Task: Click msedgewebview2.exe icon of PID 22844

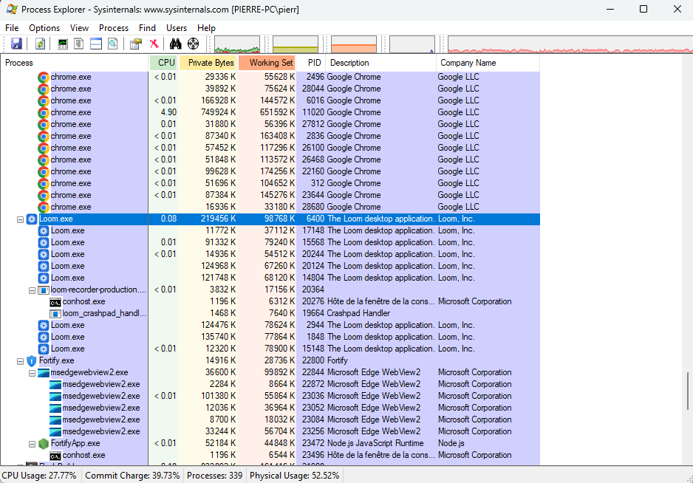Action: click(44, 372)
